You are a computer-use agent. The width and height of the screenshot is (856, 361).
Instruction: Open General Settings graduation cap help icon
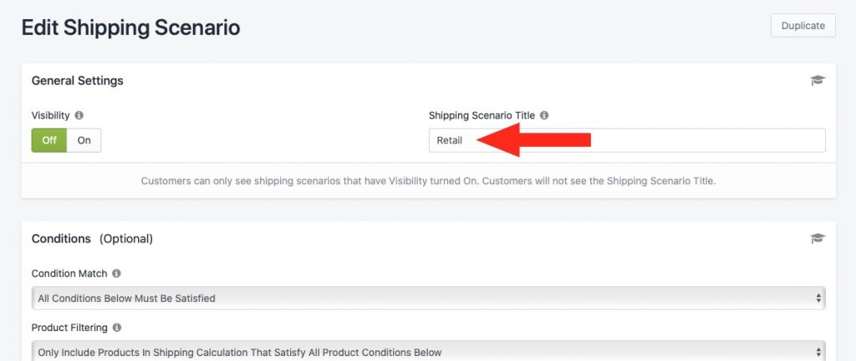pos(818,81)
